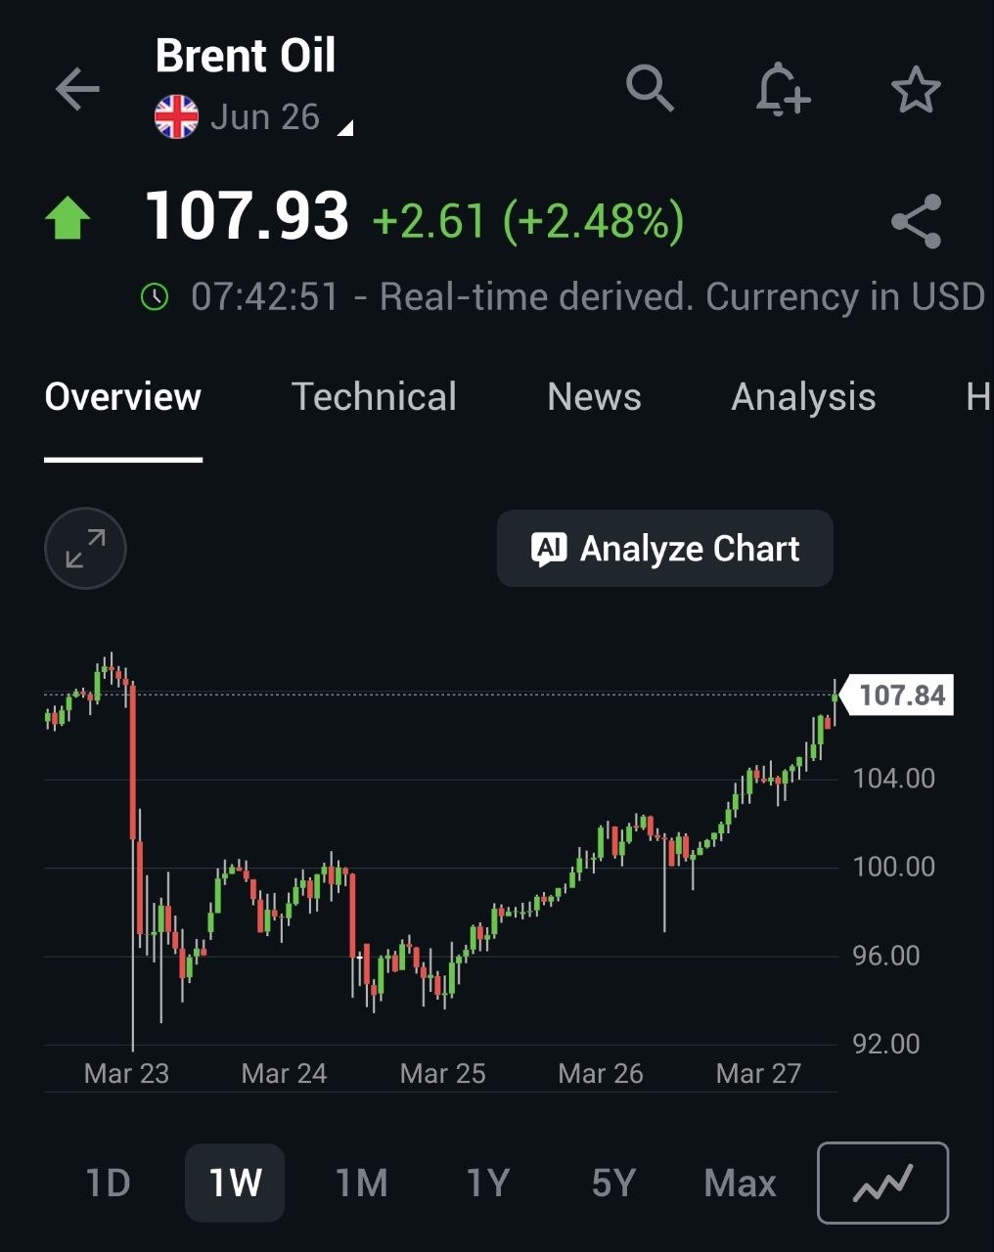The image size is (994, 1252).
Task: Select the Max time range
Action: 740,1184
